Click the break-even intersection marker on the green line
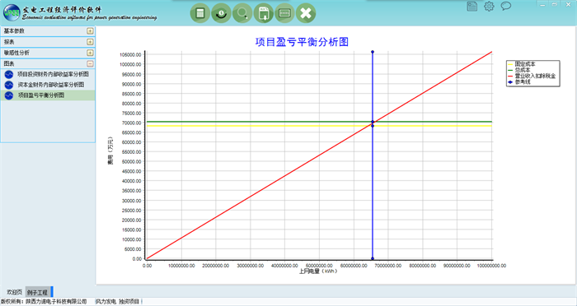Image resolution: width=577 pixels, height=306 pixels. 373,122
